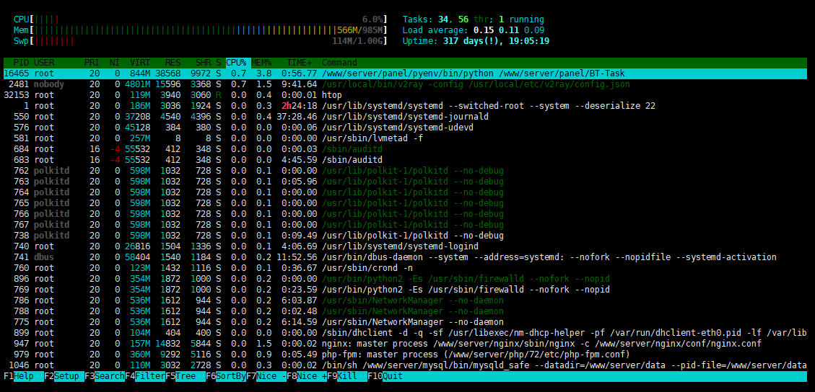Select the dhclient process row
Image resolution: width=815 pixels, height=392 pixels.
tap(406, 333)
